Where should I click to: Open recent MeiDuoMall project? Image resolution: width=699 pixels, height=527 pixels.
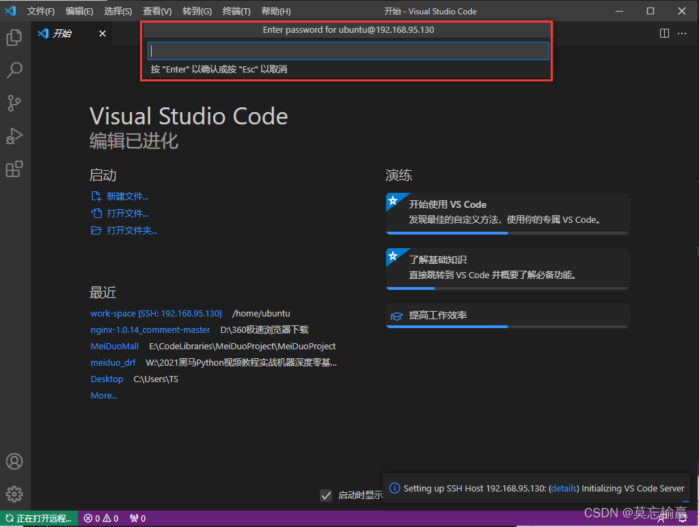click(115, 346)
